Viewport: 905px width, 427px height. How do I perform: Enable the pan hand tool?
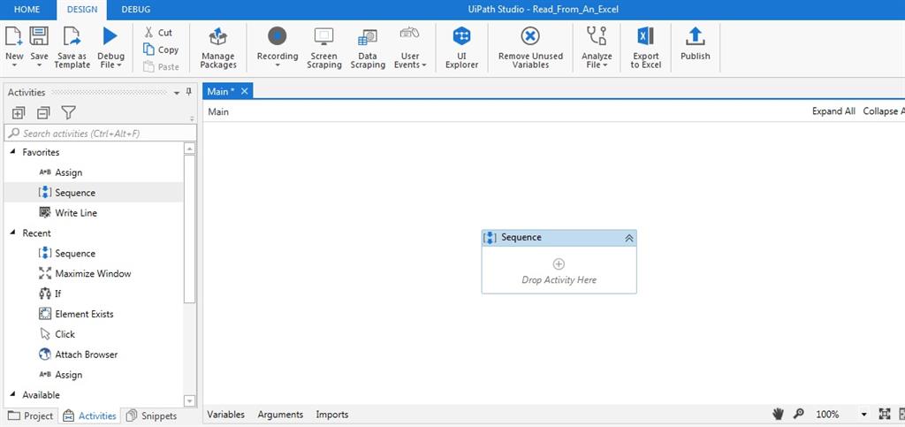pos(779,414)
